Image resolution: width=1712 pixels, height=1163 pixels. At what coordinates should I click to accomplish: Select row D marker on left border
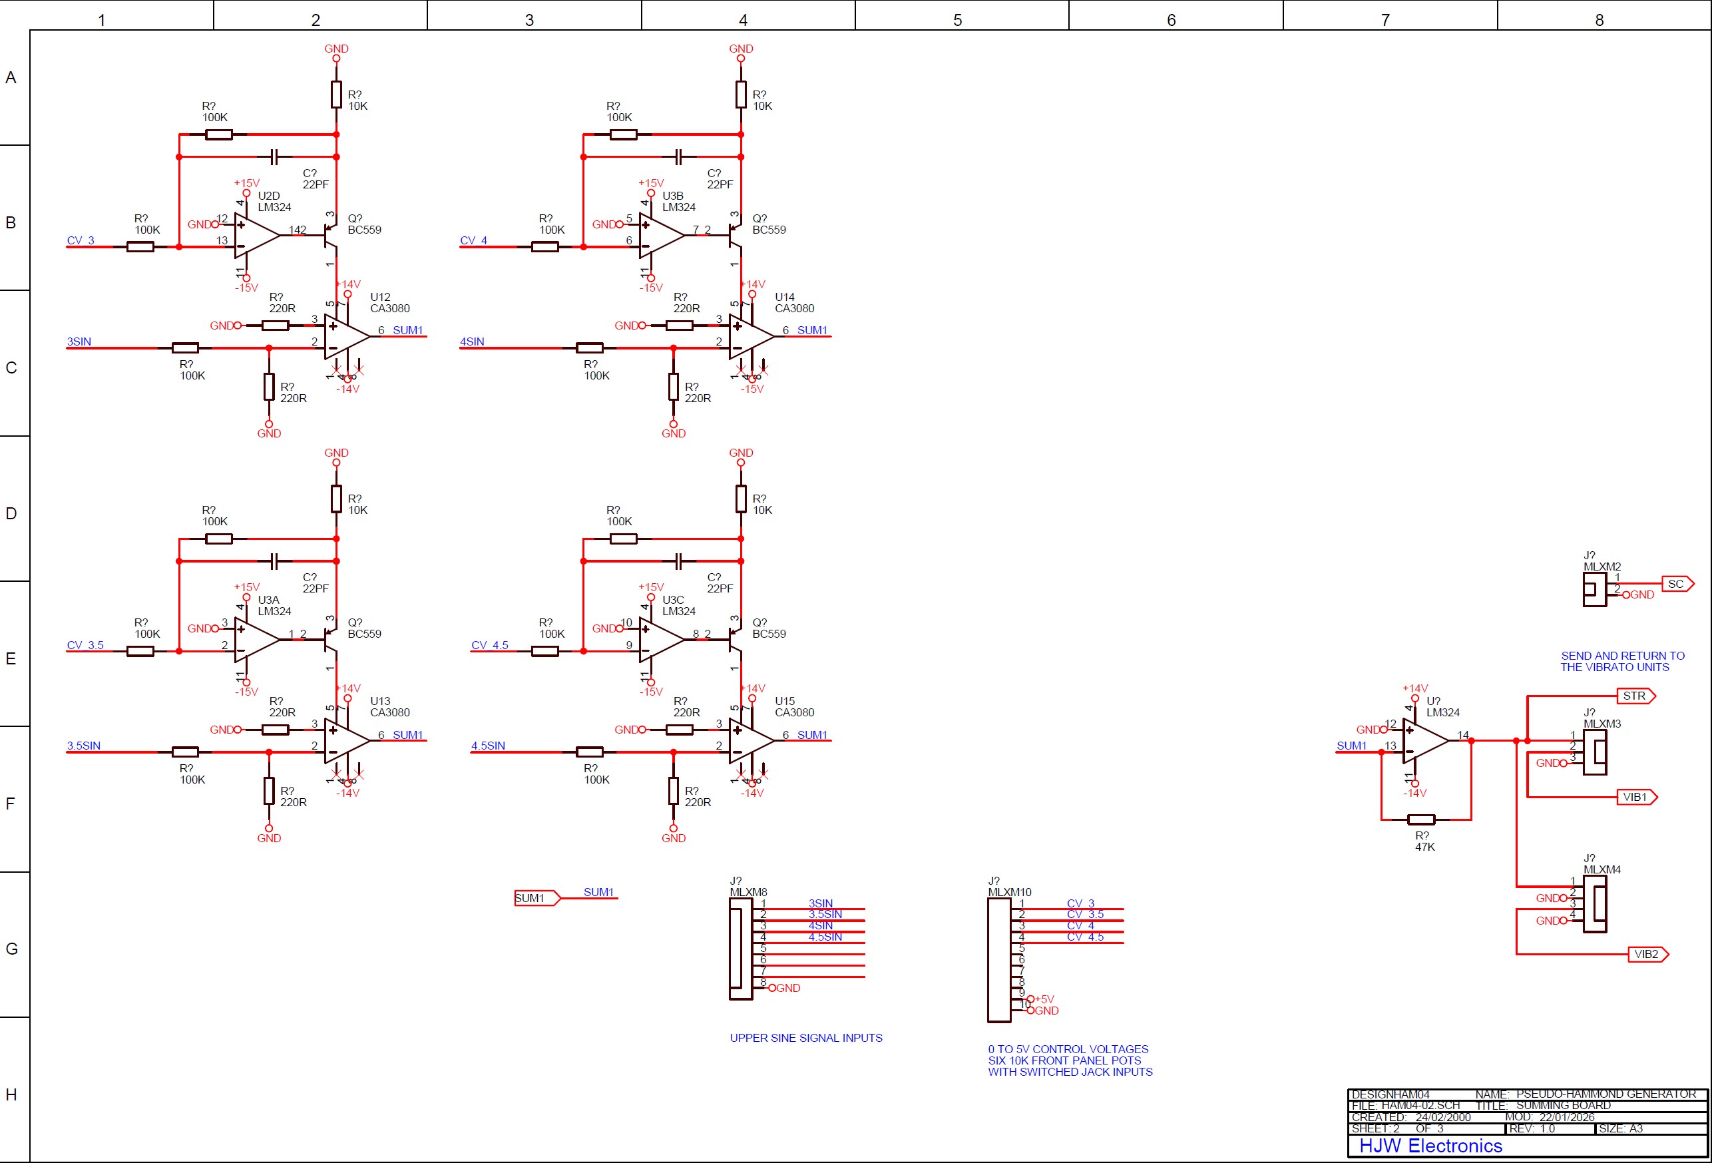point(11,513)
